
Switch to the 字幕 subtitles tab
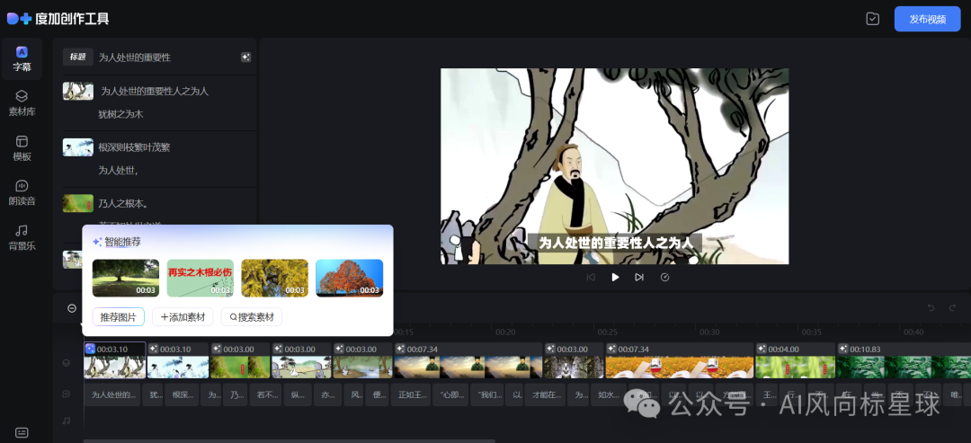click(x=22, y=58)
